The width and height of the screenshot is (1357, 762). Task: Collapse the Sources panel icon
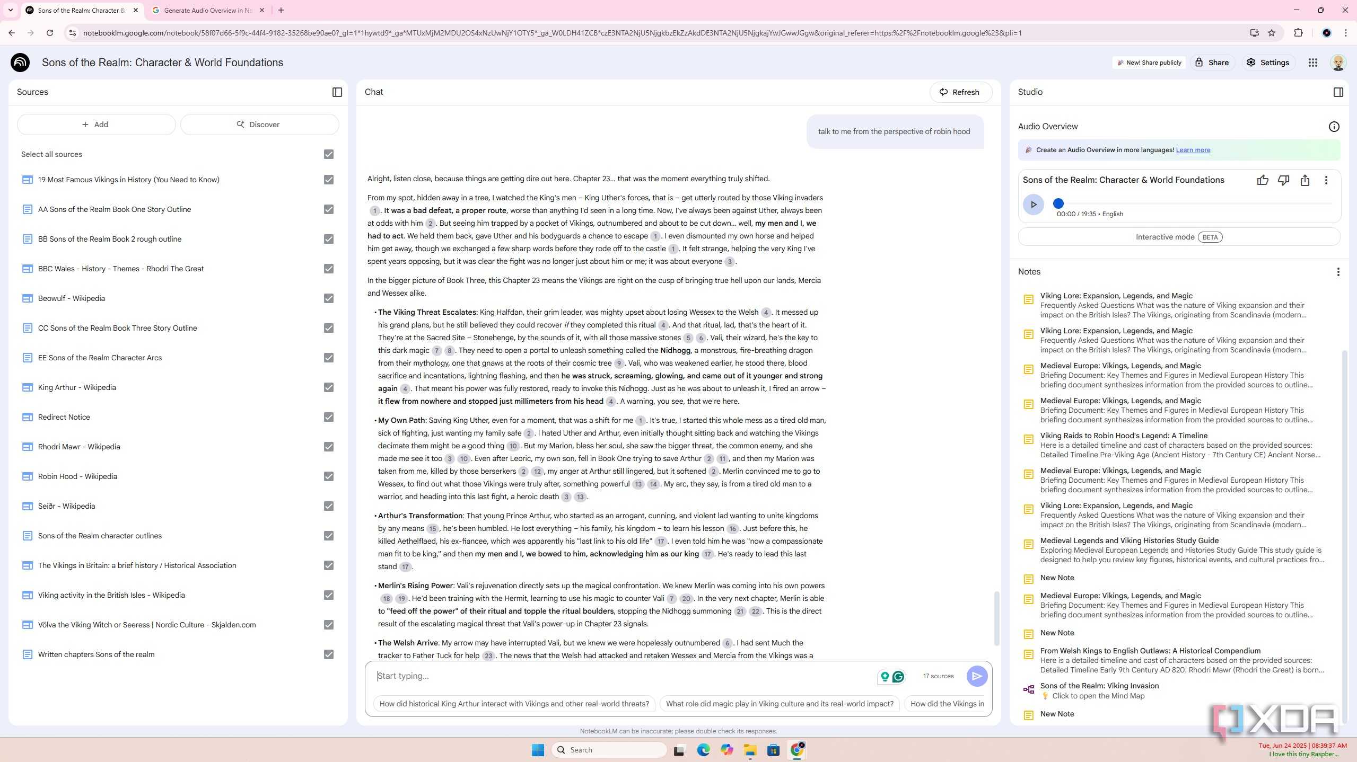(337, 92)
